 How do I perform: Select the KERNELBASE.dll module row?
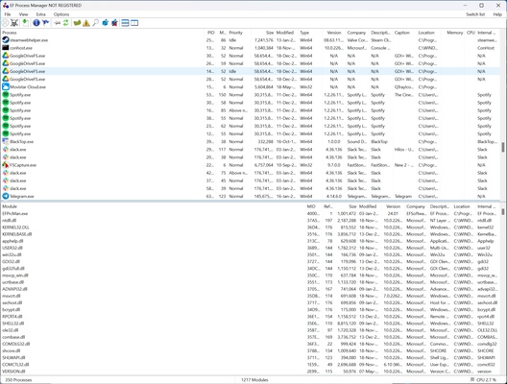250,234
